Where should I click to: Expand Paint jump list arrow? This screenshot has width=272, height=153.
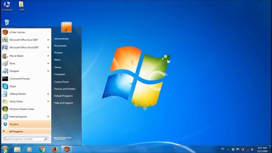tap(48, 63)
